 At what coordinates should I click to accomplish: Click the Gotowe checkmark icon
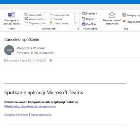point(51,19)
